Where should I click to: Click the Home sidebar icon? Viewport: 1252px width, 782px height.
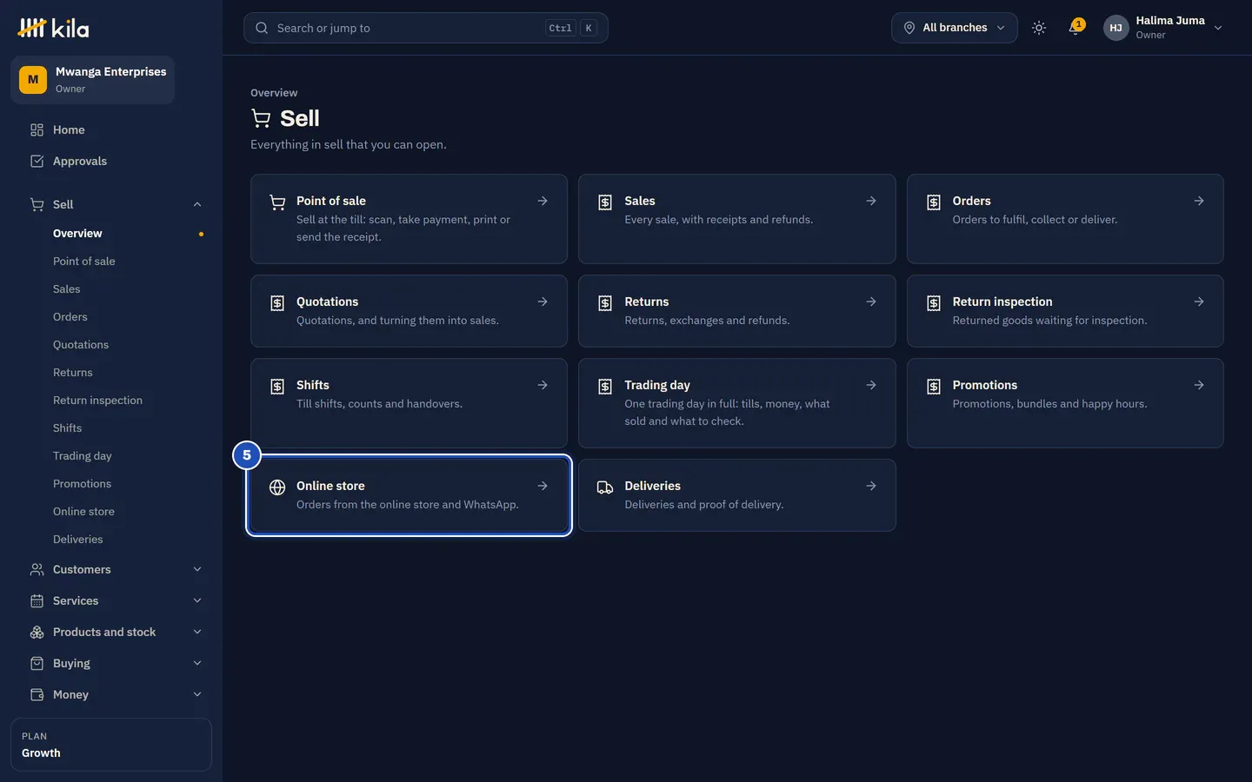tap(37, 129)
